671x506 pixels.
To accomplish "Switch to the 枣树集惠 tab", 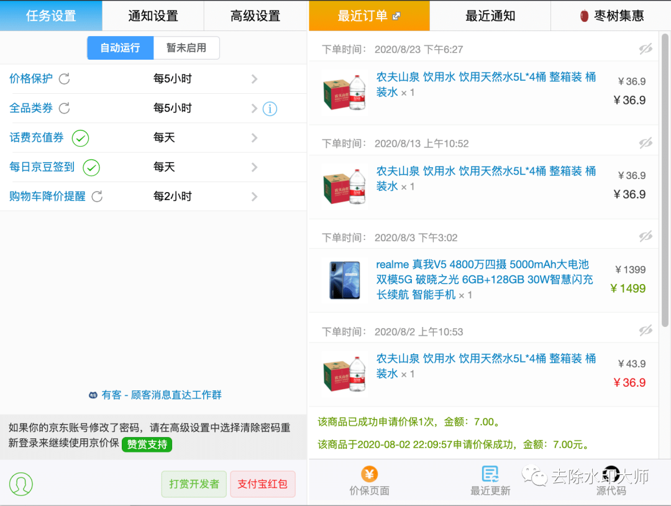I will (611, 16).
